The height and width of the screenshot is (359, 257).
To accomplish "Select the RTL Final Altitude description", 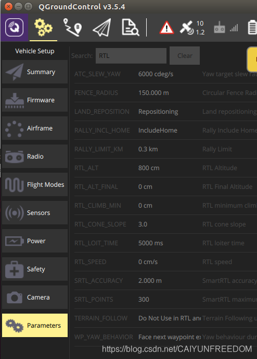I will click(227, 187).
